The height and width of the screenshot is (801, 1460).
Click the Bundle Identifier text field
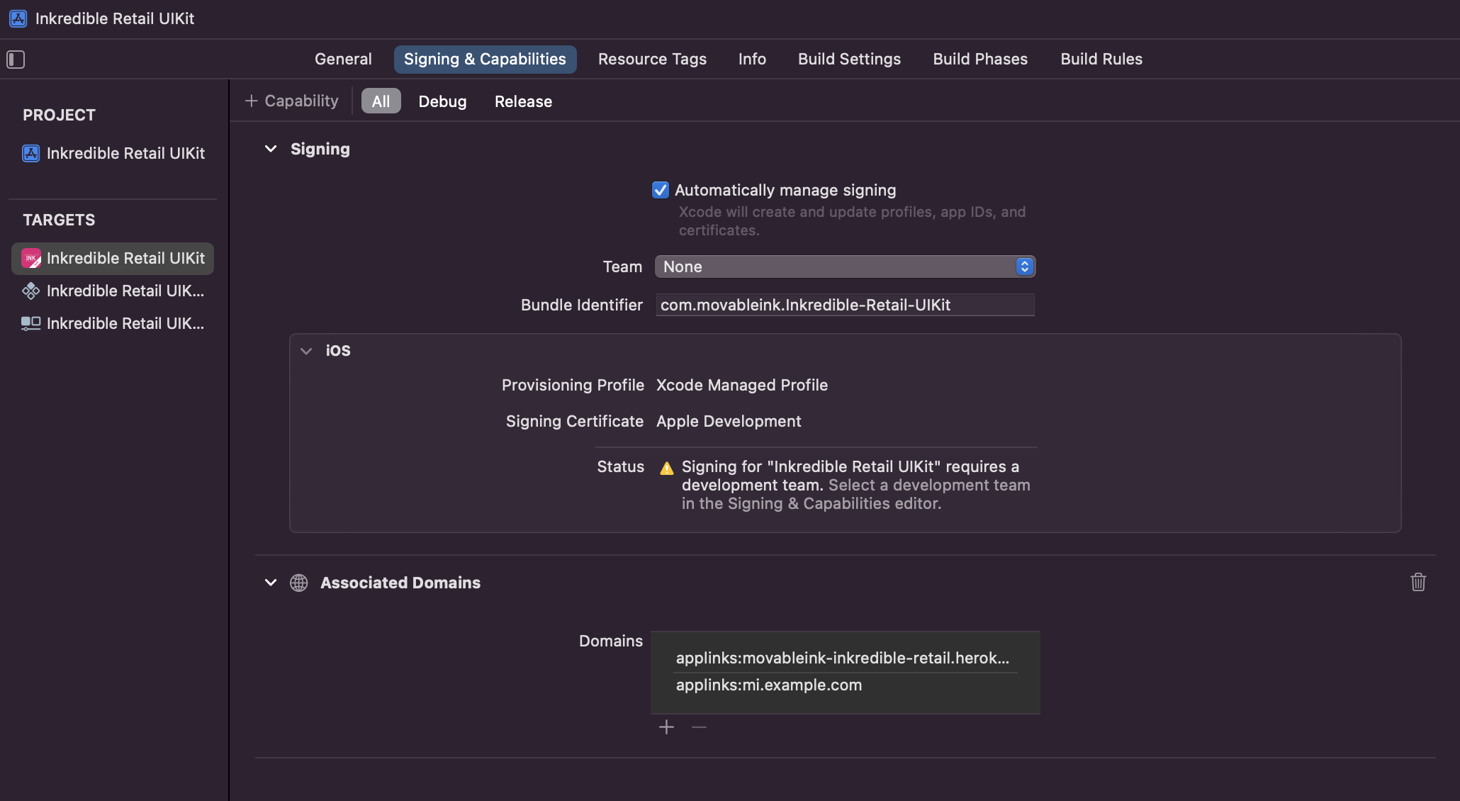coord(845,305)
